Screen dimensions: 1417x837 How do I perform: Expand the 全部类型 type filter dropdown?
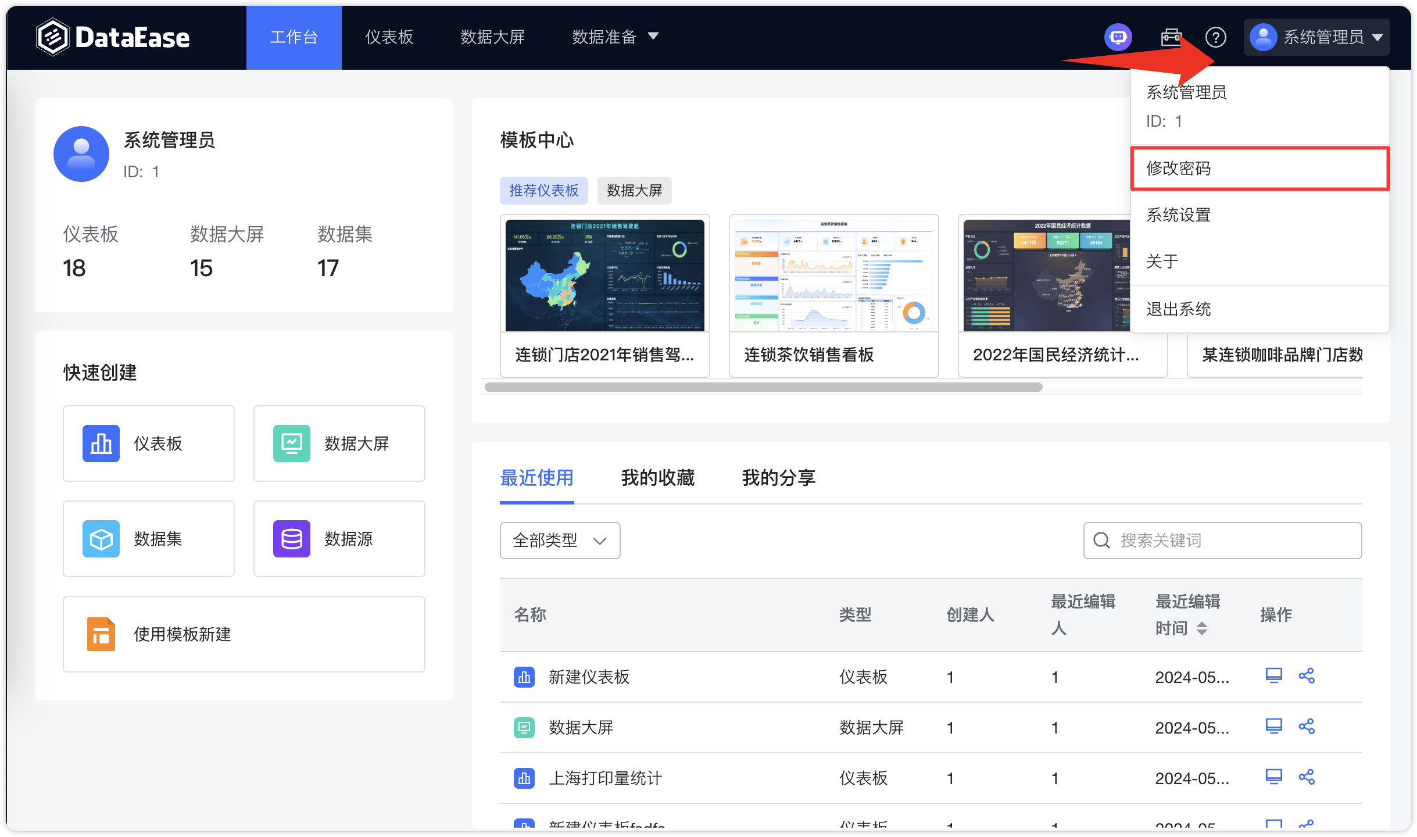click(559, 541)
